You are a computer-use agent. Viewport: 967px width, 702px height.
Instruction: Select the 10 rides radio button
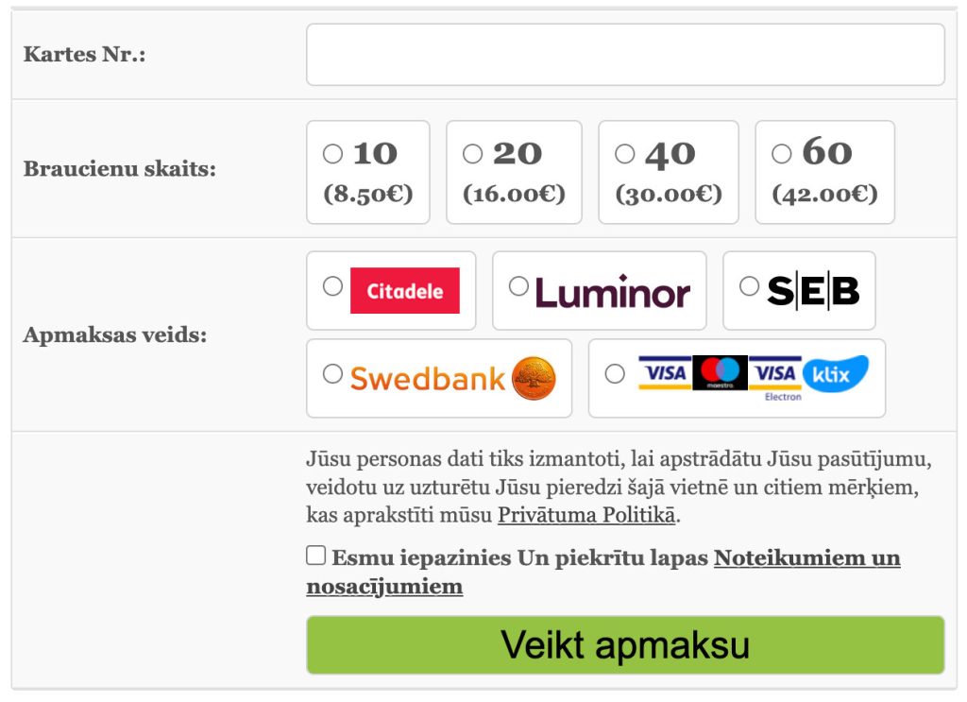tap(332, 153)
